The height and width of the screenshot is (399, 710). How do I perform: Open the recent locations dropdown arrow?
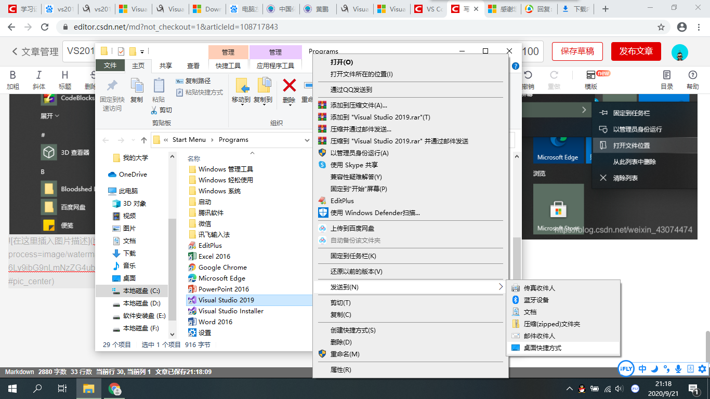(133, 140)
